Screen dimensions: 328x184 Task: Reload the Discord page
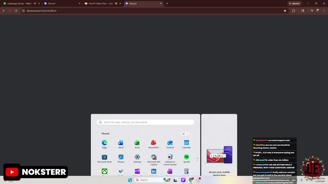tap(16, 11)
